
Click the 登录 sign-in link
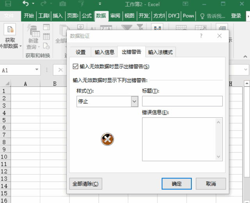pos(236,16)
